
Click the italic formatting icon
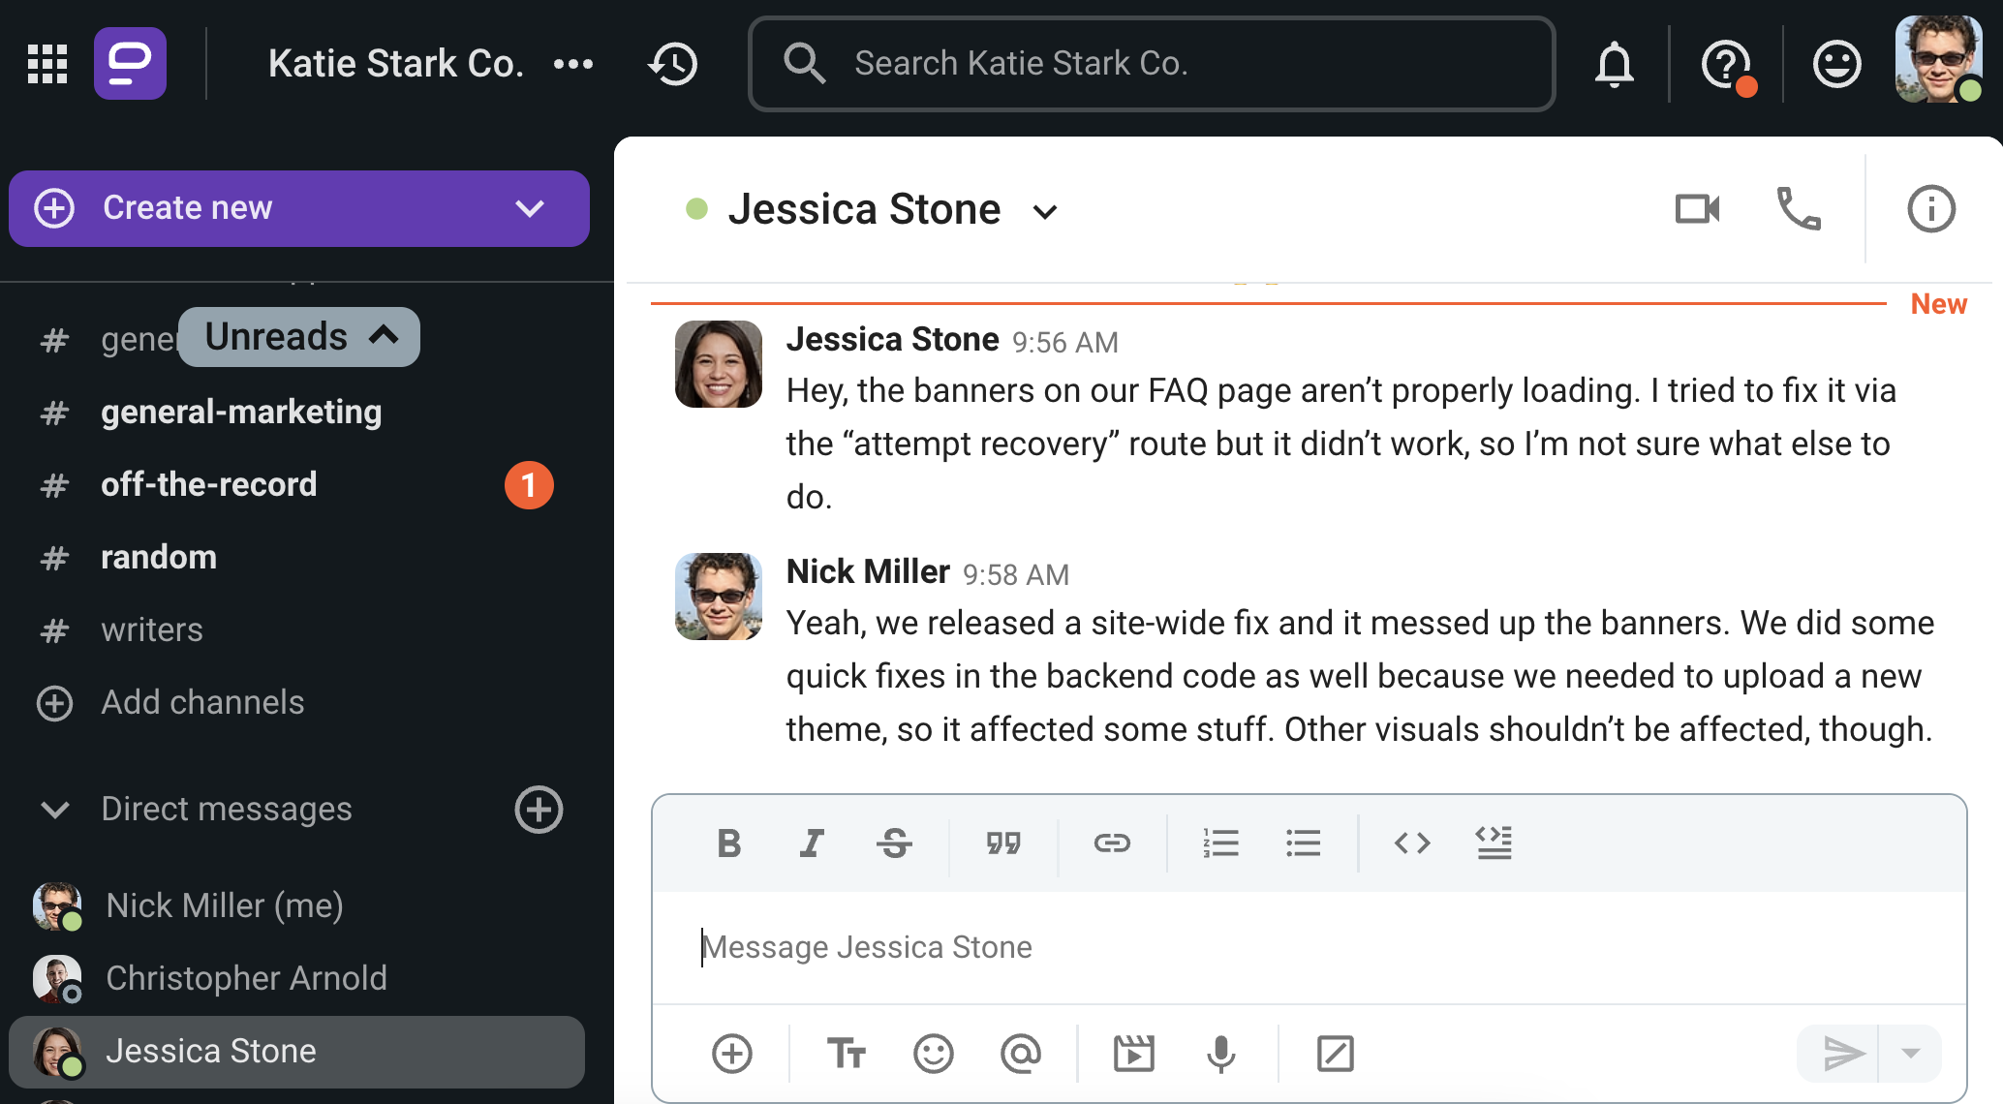click(x=811, y=841)
